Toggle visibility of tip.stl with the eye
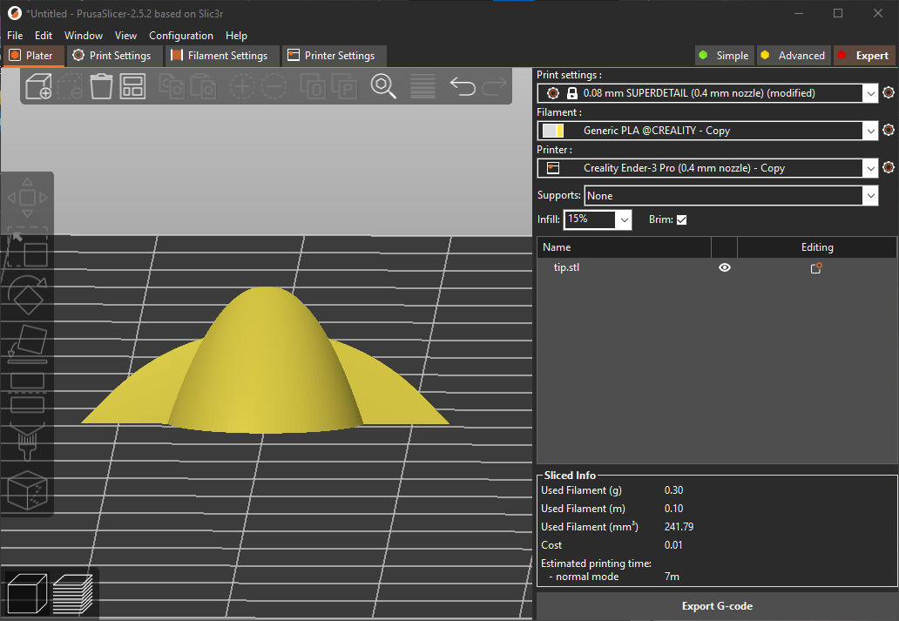Screen dimensions: 899x621 click(x=724, y=267)
